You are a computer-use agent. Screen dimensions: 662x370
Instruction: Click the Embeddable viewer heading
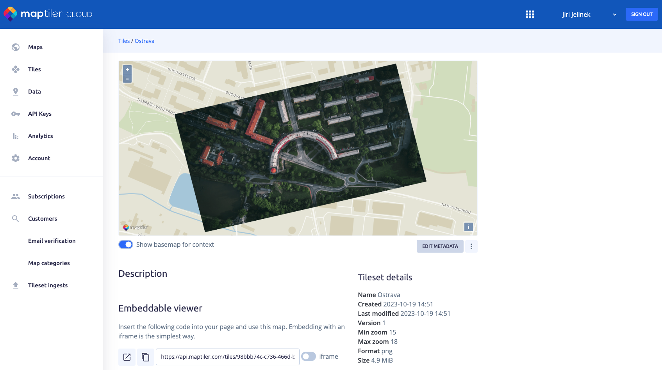(x=160, y=308)
